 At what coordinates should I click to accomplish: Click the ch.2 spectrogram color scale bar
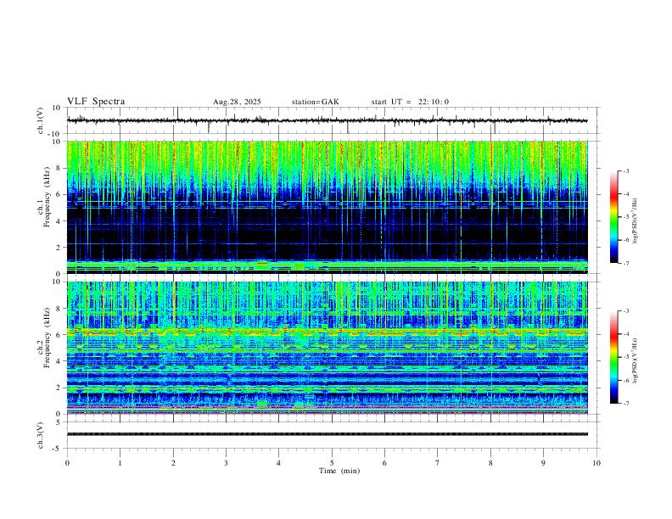(x=614, y=357)
